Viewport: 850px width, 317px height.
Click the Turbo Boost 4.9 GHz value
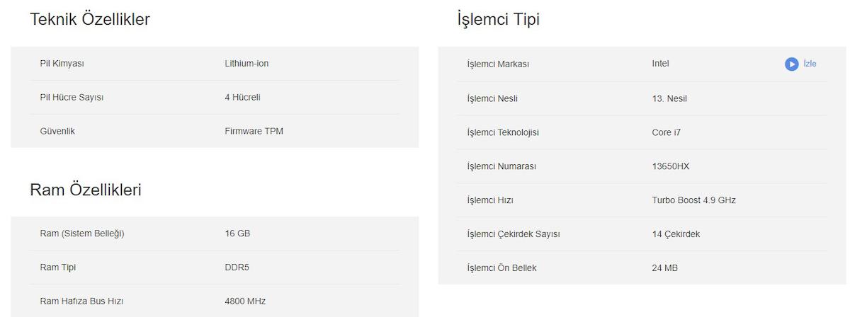tap(694, 200)
